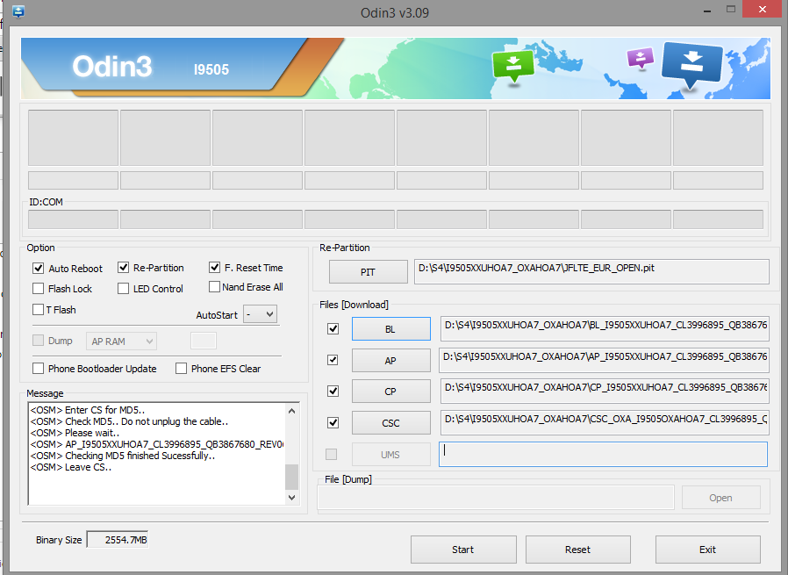Click the CSC file button
This screenshot has height=575, width=788.
coord(390,423)
